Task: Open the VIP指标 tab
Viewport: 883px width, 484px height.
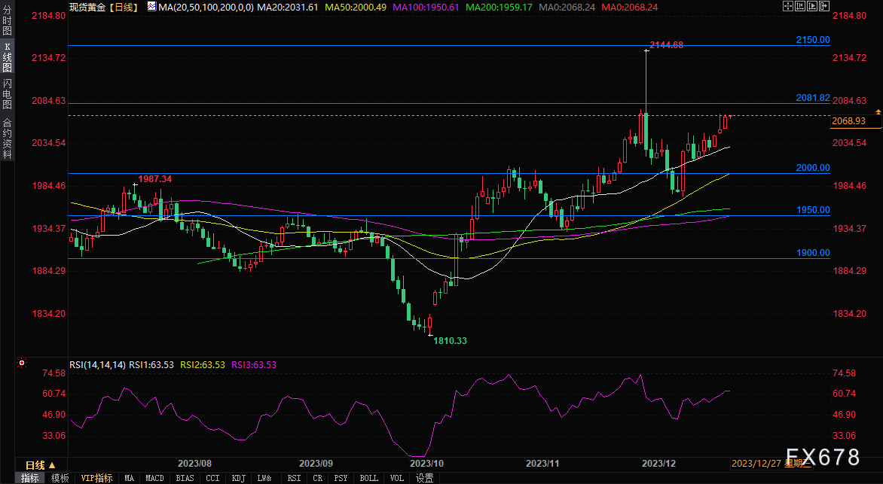Action: (x=96, y=478)
